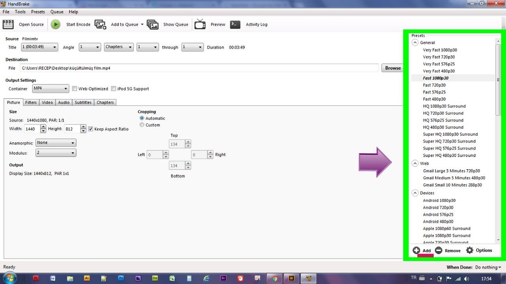Open the Tools menu
Screen dimensions: 506x284
20,12
